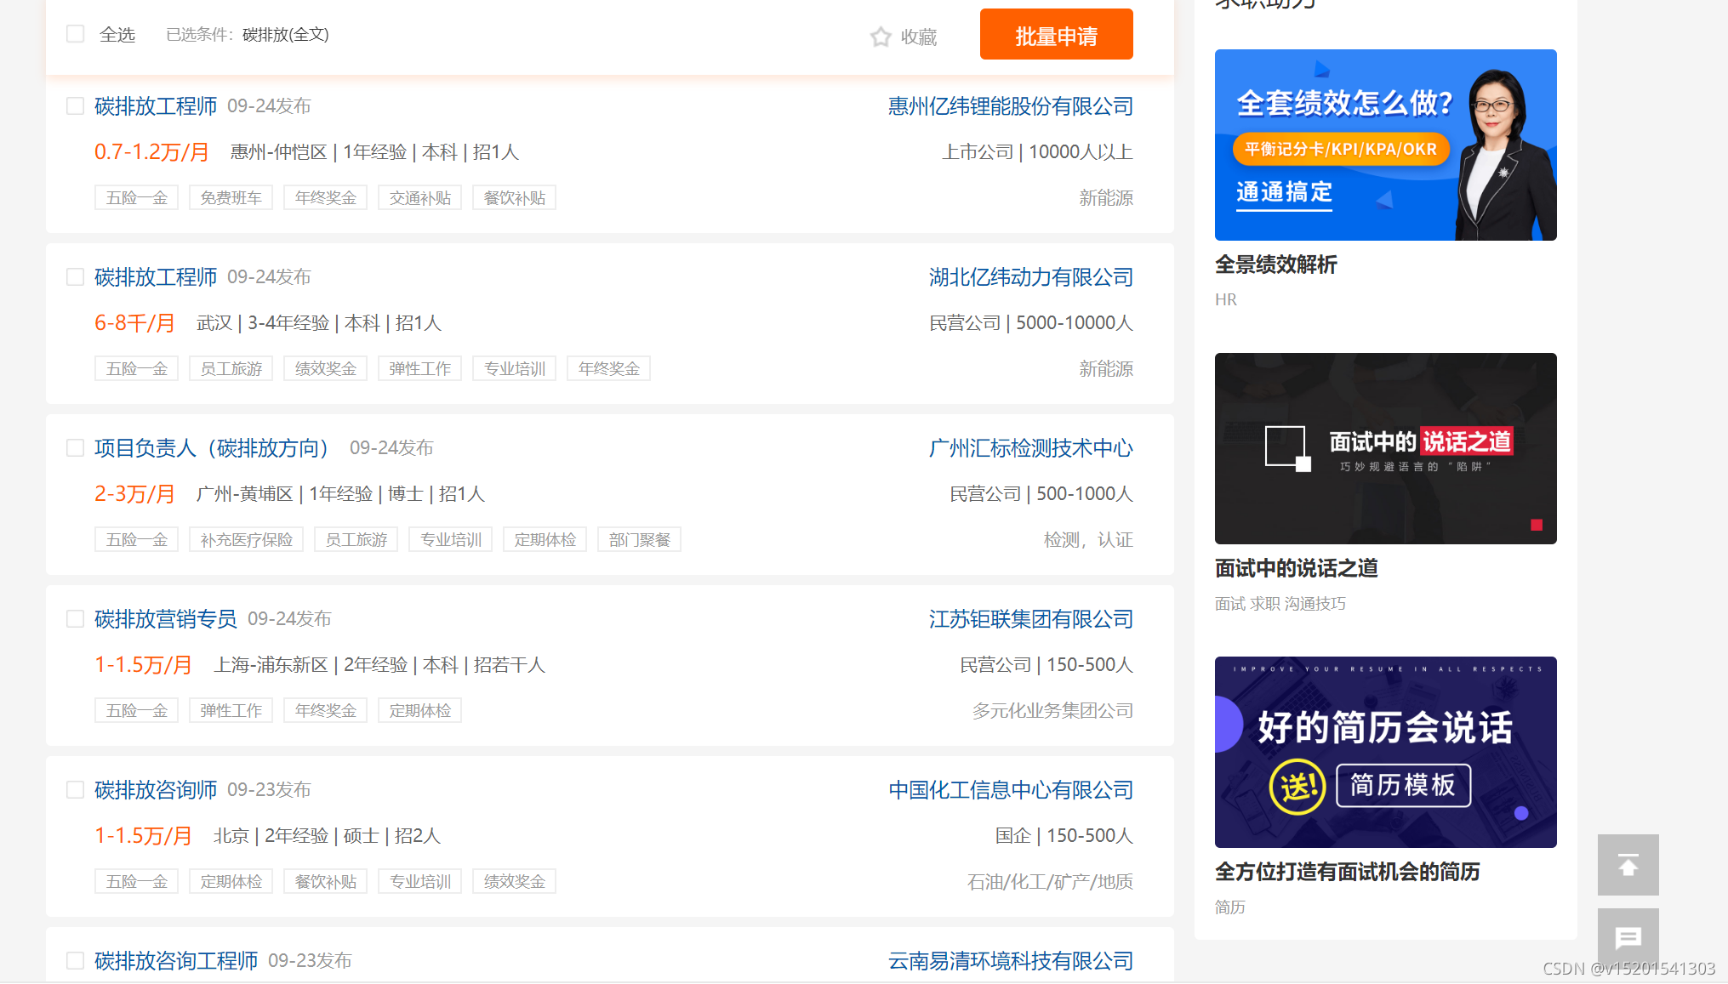Open the chat feedback message icon
The image size is (1728, 984).
[1628, 937]
